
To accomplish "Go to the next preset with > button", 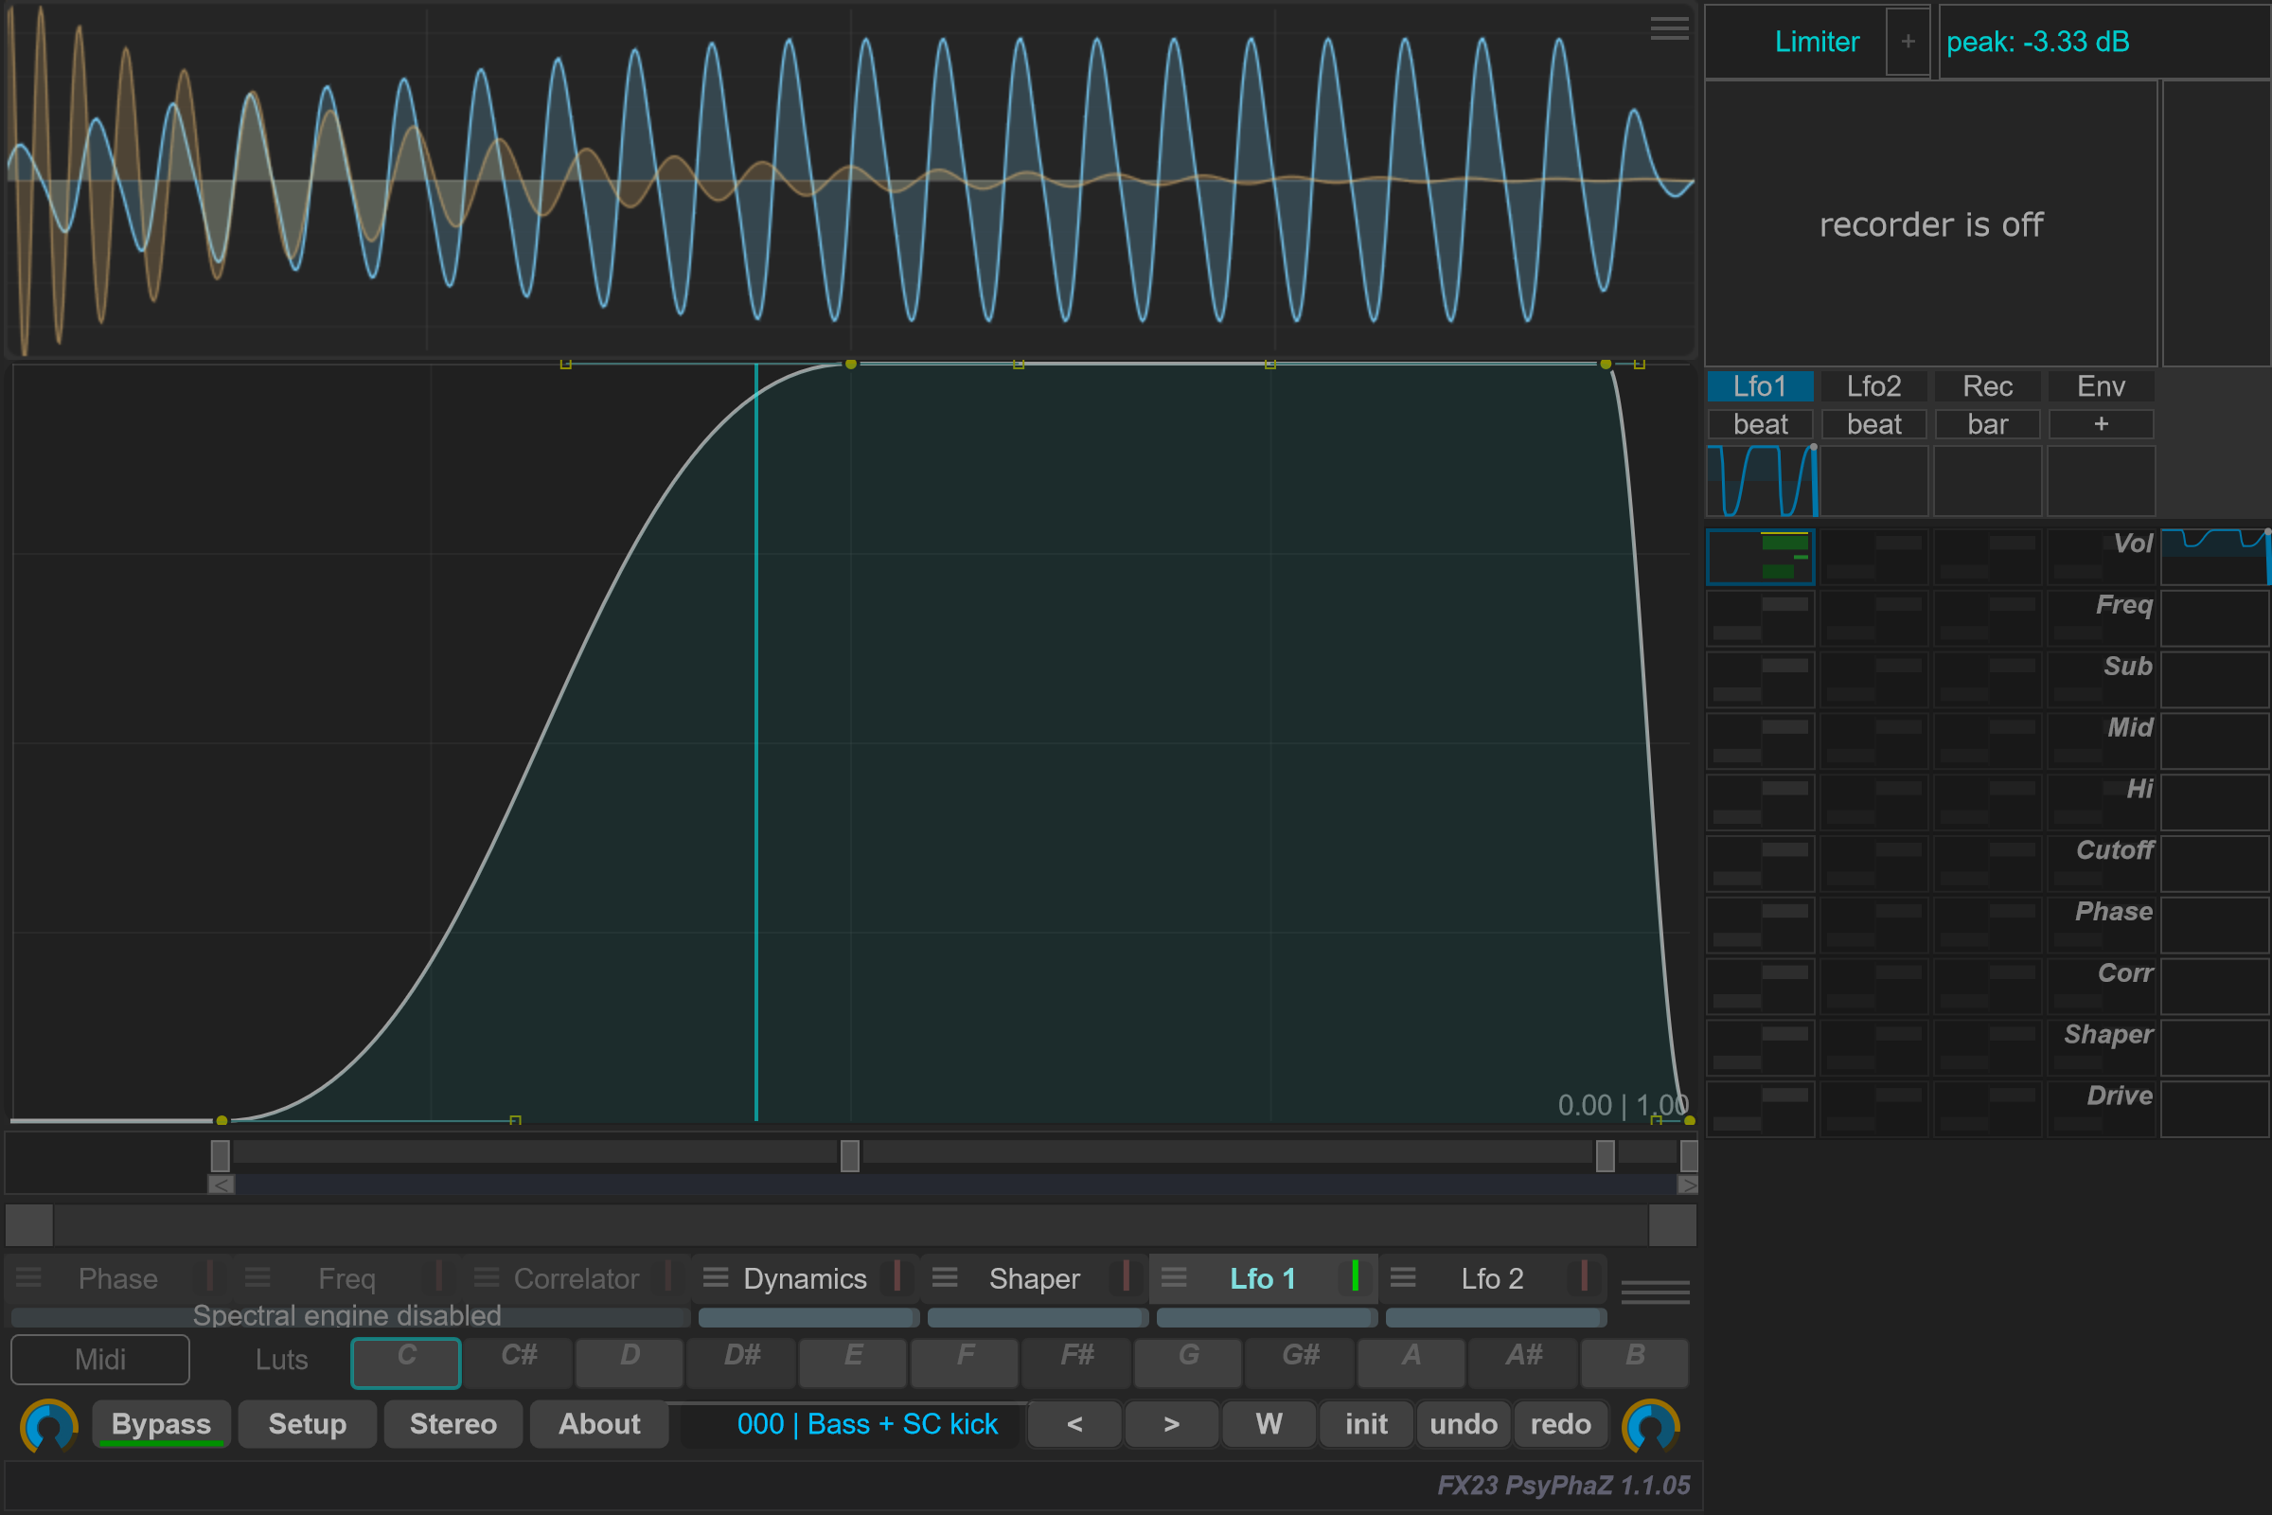I will [x=1172, y=1424].
